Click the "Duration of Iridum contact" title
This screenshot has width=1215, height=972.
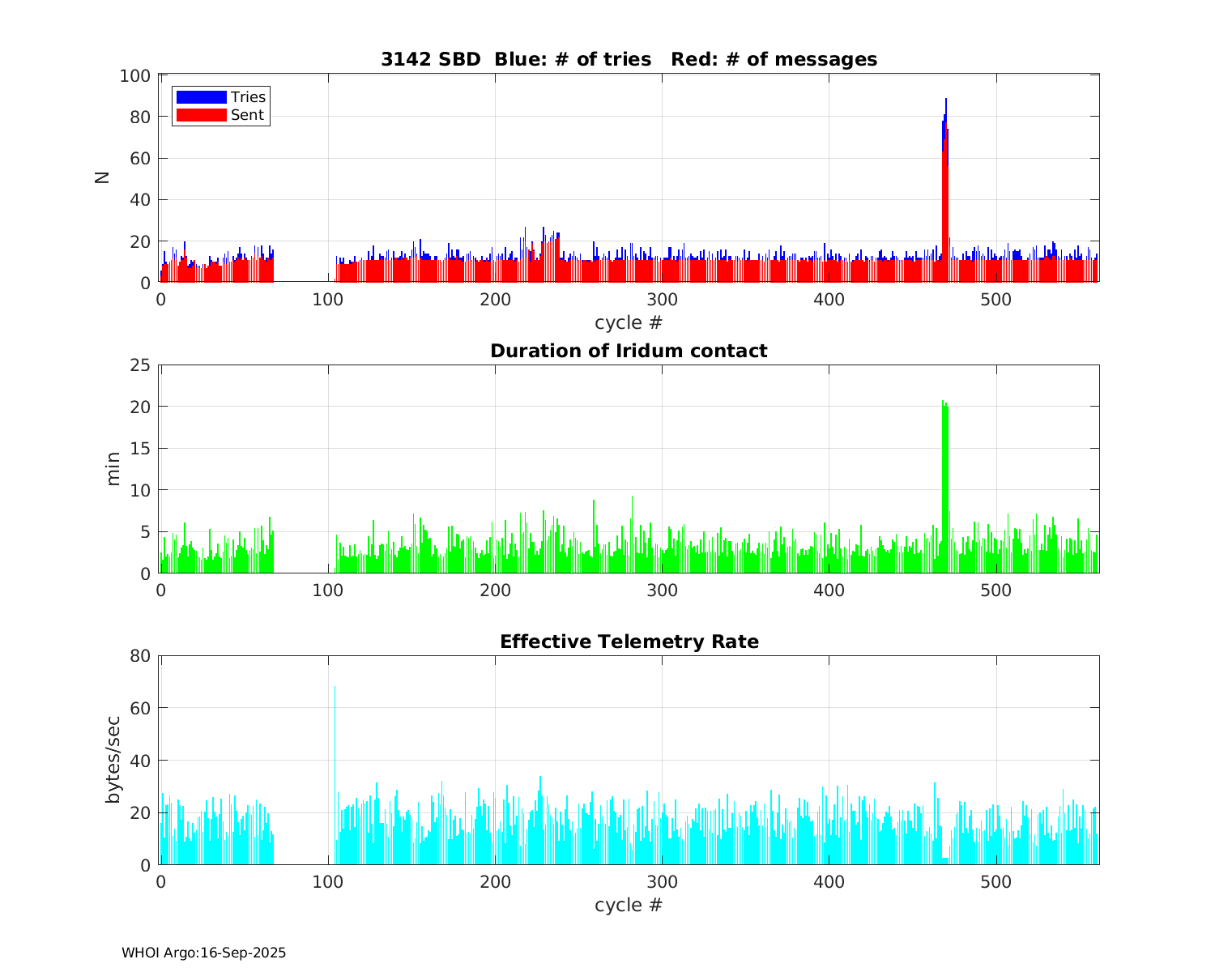coord(629,351)
